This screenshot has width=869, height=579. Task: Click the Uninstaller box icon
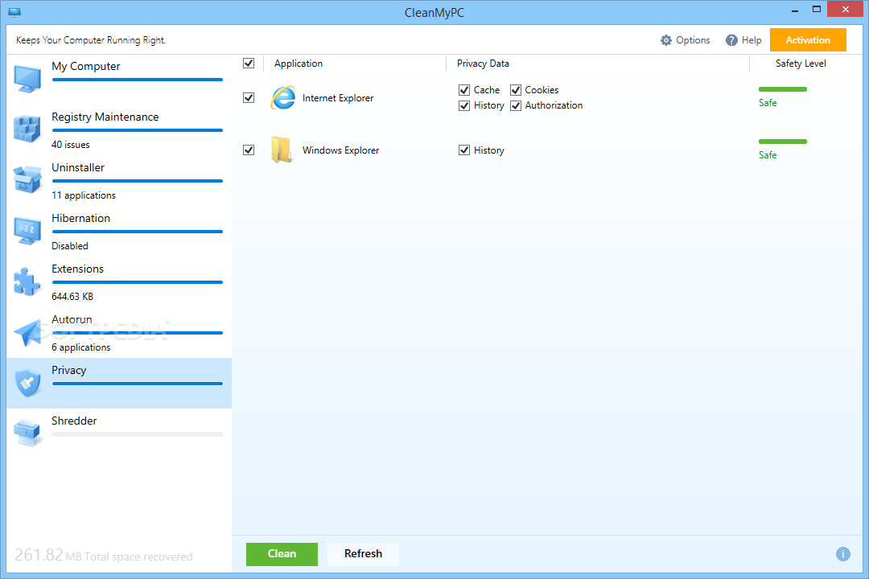[x=27, y=179]
